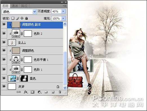Click the 色阶 2 levels adjustment icon
Viewport: 147px width, 111px height.
tap(16, 34)
